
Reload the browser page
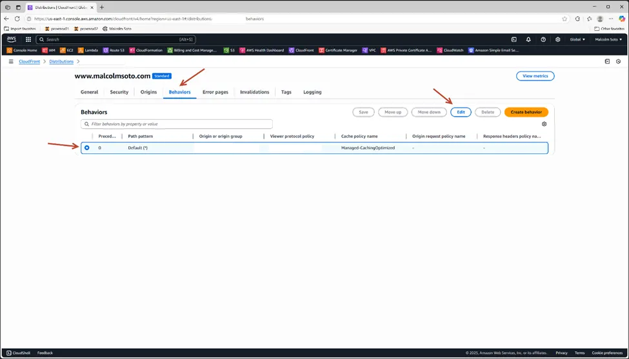coord(17,19)
